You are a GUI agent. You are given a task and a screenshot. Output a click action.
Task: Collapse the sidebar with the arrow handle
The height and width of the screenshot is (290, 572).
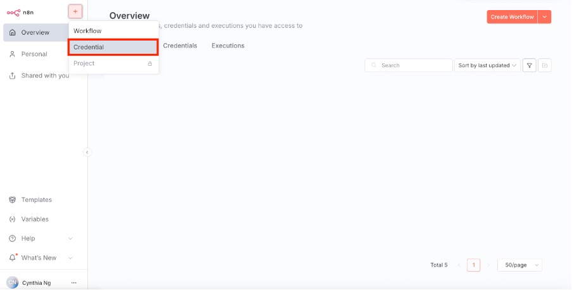(87, 152)
